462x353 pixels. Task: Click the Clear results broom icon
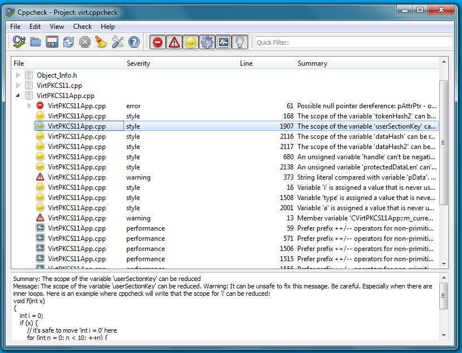(101, 42)
